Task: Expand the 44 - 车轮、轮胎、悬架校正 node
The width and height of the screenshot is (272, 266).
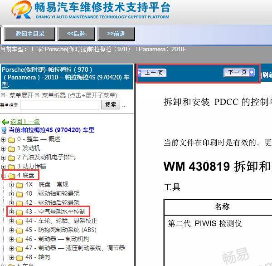Action: (x=11, y=221)
